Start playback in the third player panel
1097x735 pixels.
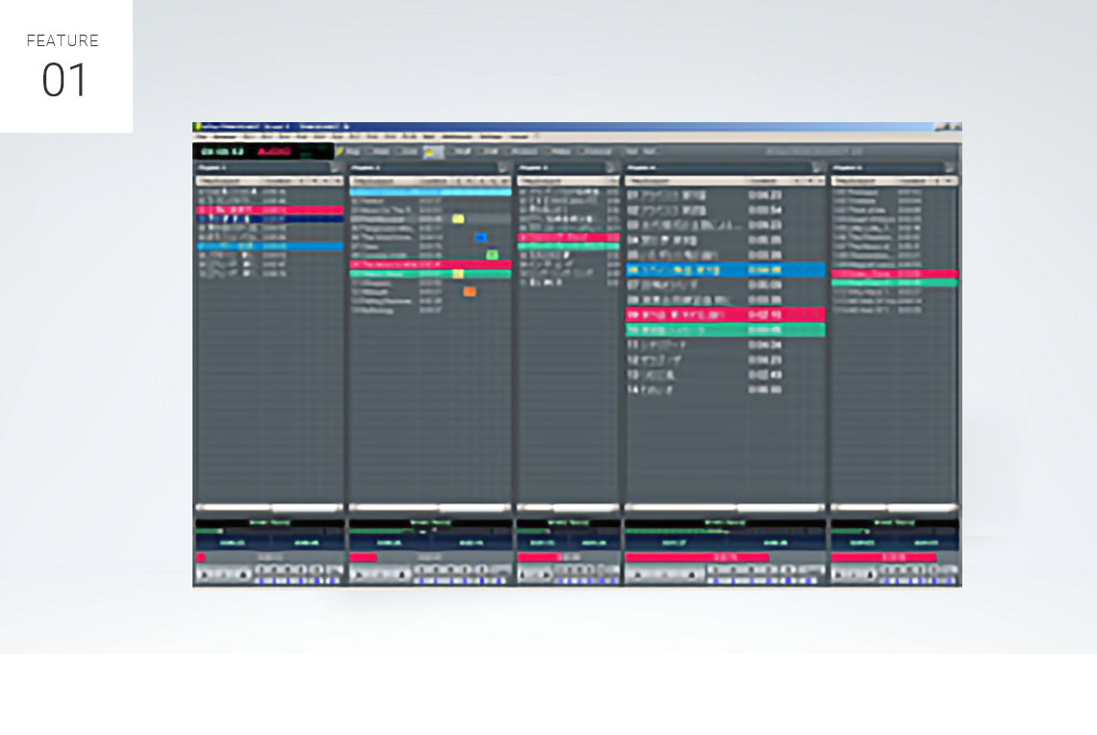pos(524,574)
